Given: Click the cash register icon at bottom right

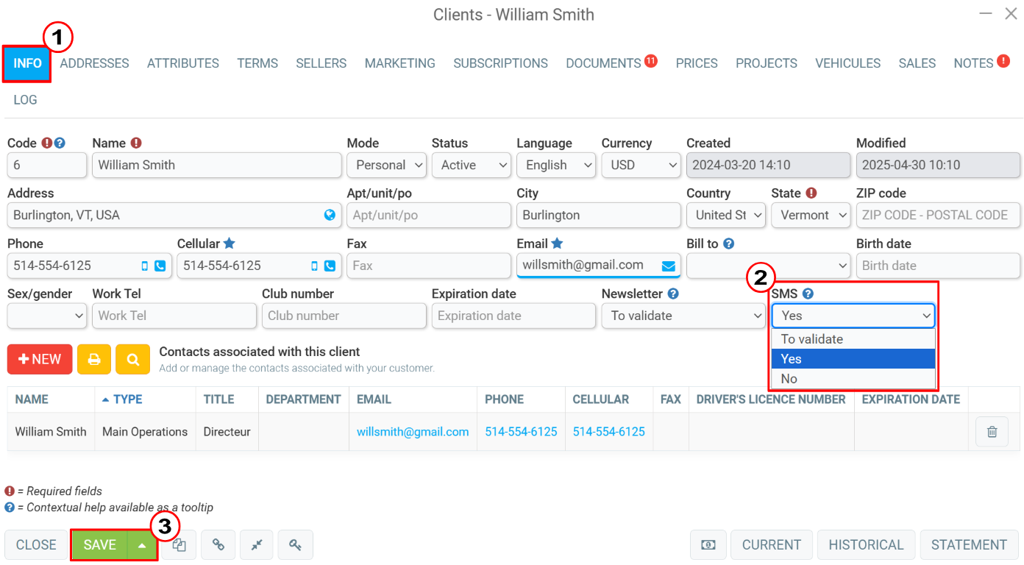Looking at the screenshot, I should tap(707, 544).
